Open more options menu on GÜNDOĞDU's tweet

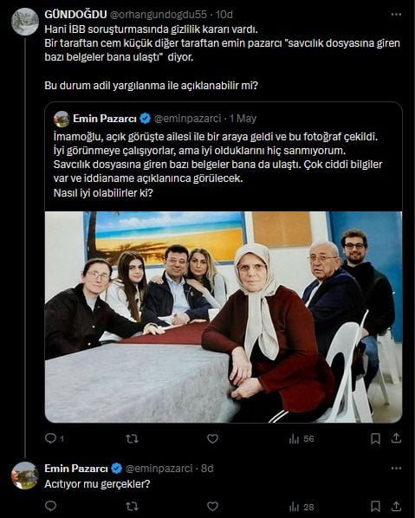[396, 15]
